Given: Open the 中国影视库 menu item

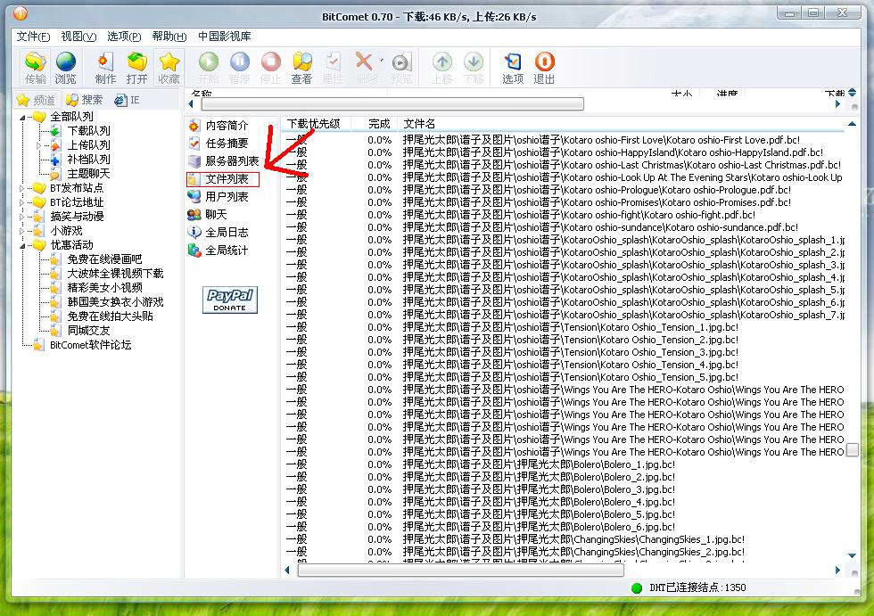Looking at the screenshot, I should (x=225, y=37).
